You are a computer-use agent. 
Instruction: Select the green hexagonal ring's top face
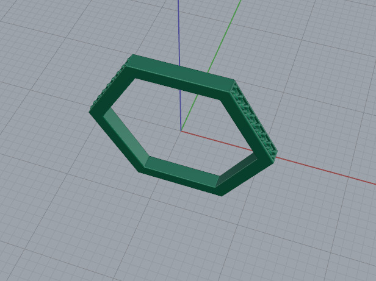click(x=179, y=73)
